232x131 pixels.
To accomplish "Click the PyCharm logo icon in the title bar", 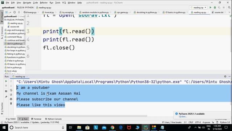I will coord(3,3).
